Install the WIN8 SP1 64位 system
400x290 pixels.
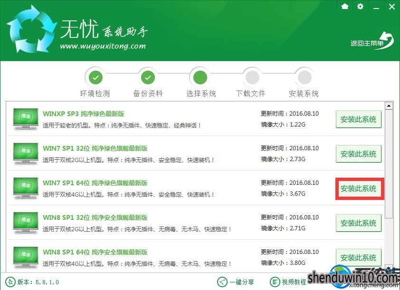(x=358, y=258)
